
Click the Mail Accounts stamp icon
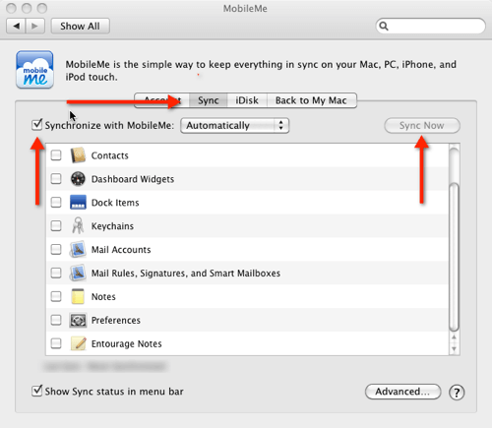point(78,249)
